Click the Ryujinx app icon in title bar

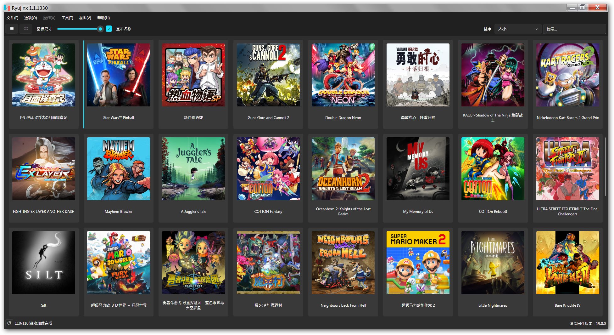[7, 8]
